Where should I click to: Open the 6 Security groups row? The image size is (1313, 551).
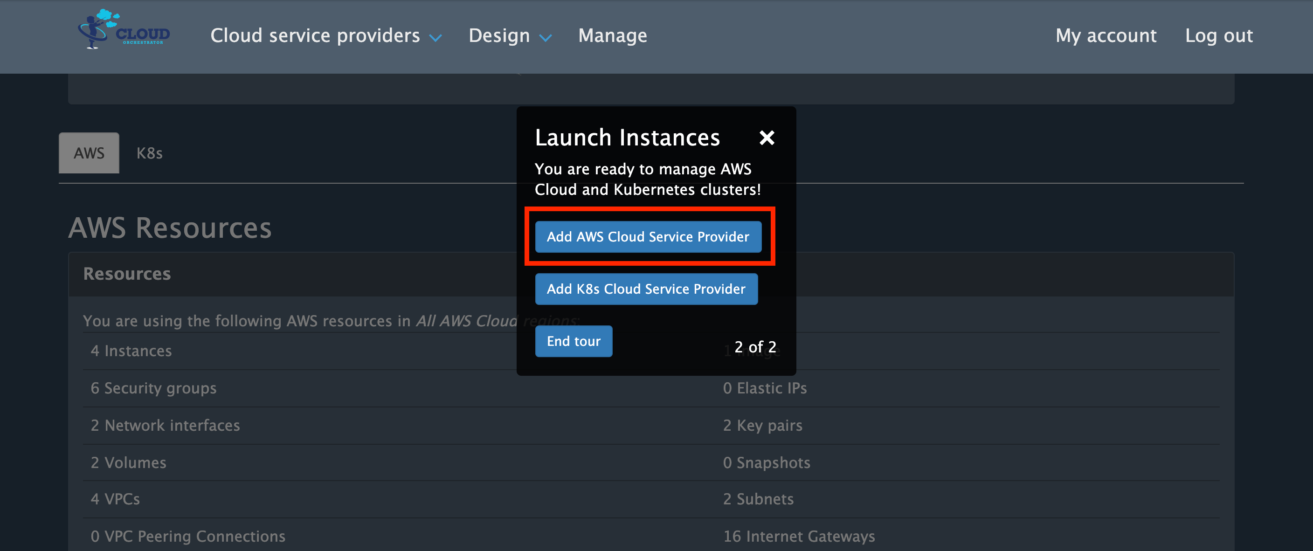coord(153,388)
